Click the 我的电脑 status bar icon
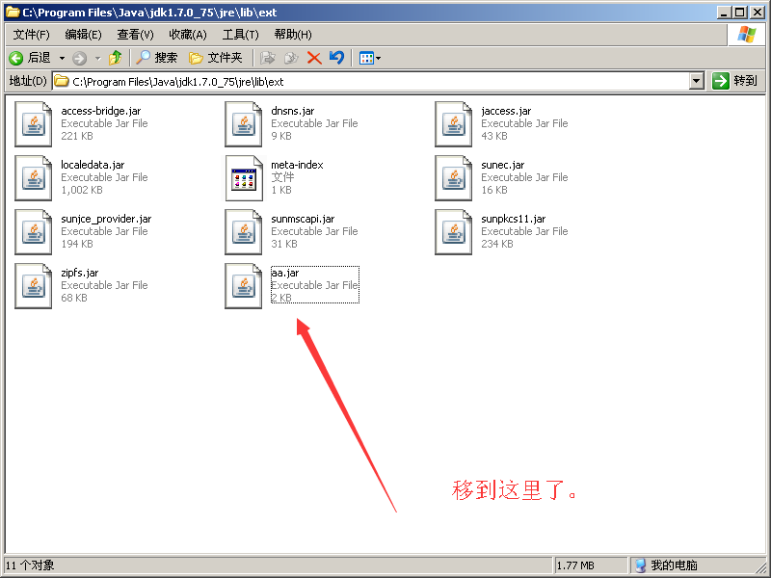The height and width of the screenshot is (578, 771). pos(640,565)
